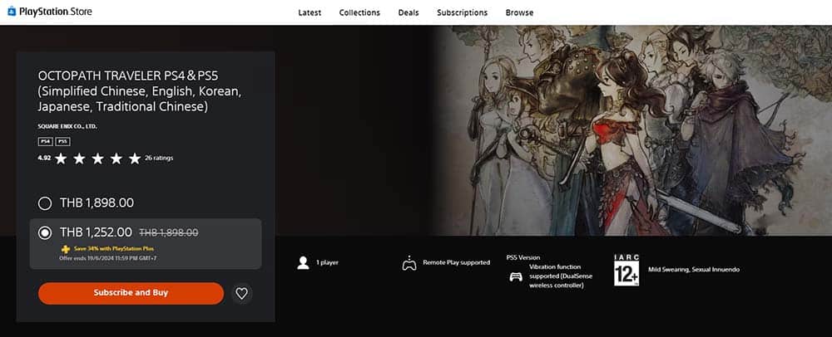The height and width of the screenshot is (337, 832).
Task: Click the Remote Play controller icon
Action: [x=409, y=263]
